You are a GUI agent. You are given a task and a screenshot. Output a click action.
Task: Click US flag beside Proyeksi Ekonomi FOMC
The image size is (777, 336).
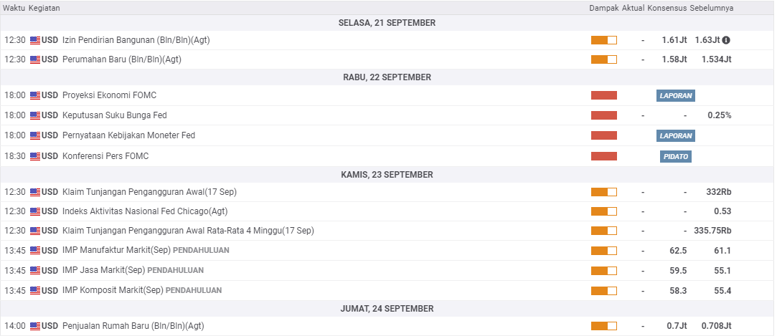[x=35, y=95]
